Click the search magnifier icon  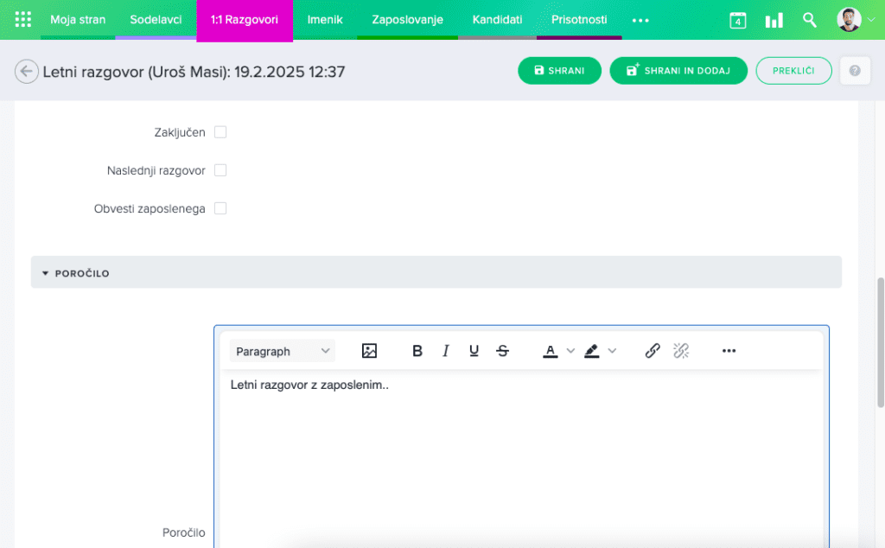coord(810,20)
